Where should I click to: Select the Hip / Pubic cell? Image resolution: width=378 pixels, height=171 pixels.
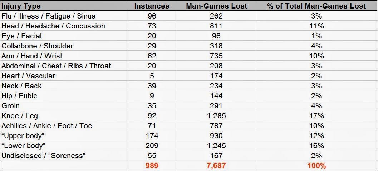(19, 96)
